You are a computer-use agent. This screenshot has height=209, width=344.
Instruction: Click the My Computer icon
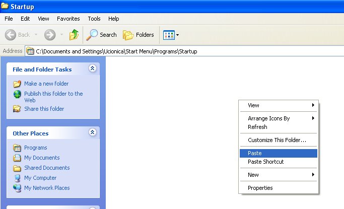click(17, 178)
